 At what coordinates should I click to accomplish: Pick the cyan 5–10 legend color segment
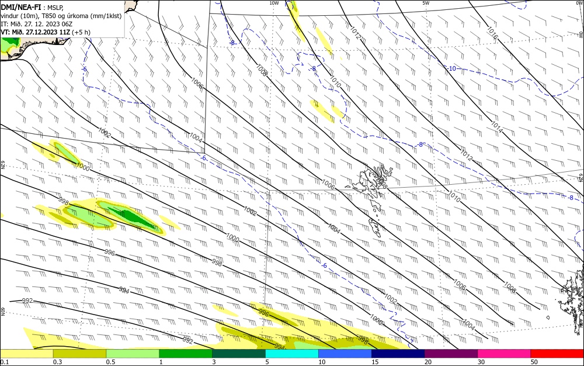tap(292, 354)
